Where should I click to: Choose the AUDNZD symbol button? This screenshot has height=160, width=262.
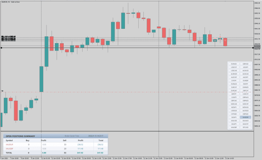coord(234,74)
